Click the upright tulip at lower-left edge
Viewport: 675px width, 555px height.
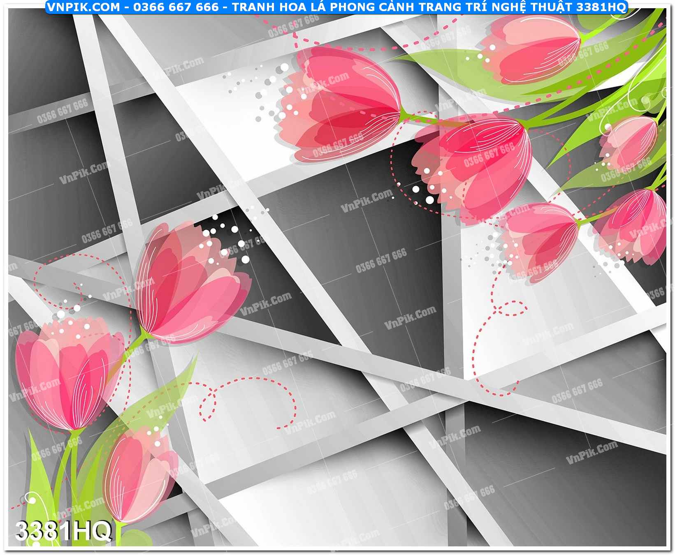click(66, 370)
